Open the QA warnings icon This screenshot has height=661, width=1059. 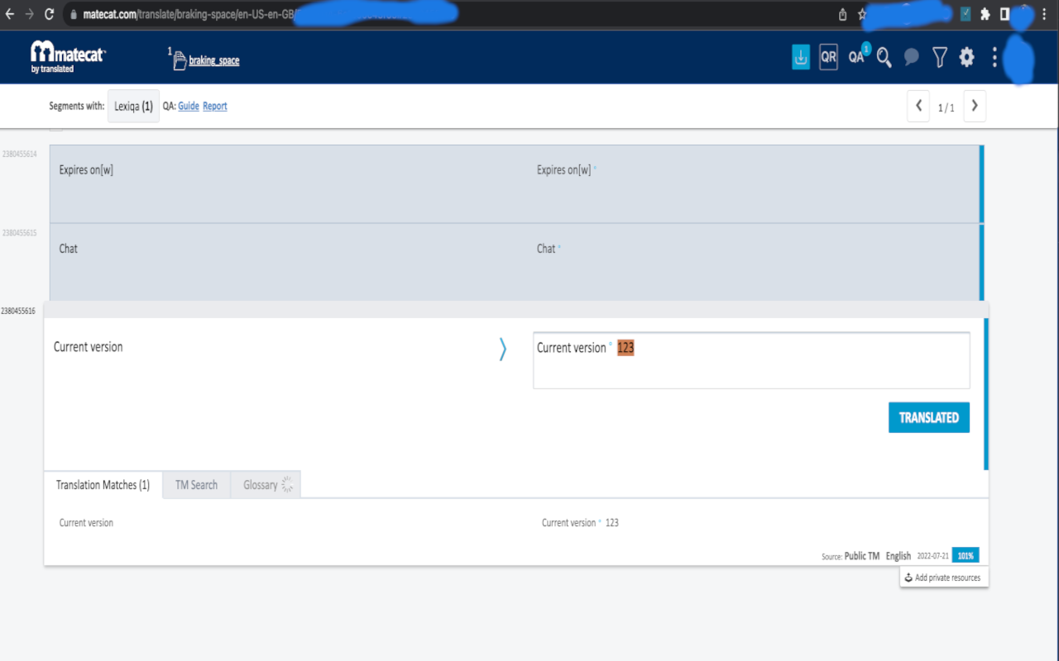click(x=857, y=56)
